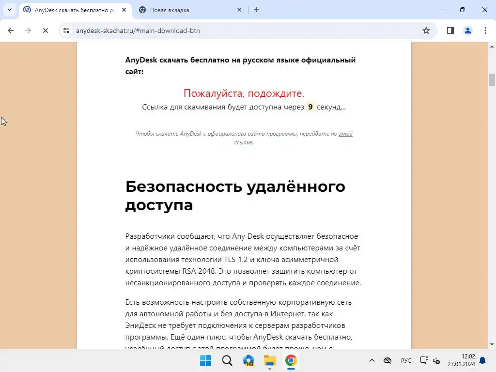Open Microsoft Edge PRE from taskbar
Screen dimensions: 496x372
coord(248,360)
